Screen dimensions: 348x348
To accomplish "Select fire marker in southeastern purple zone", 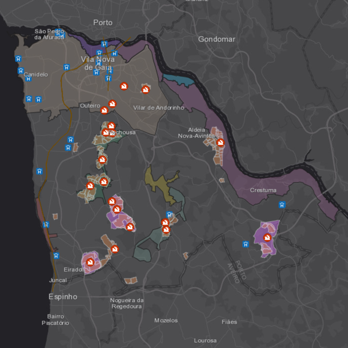I will pyautogui.click(x=267, y=238).
